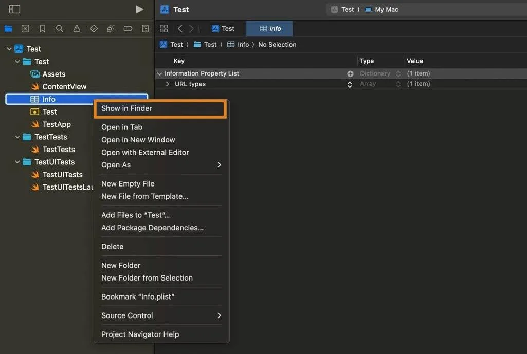The height and width of the screenshot is (354, 527).
Task: Select TestUITests swift file
Action: [x=57, y=175]
